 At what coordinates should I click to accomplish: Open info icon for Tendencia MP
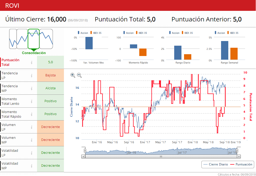[32, 89]
